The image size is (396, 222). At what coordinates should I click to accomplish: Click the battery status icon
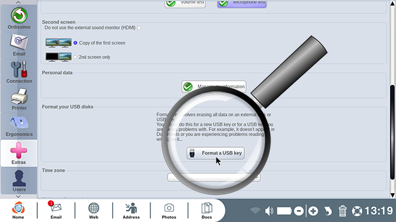pyautogui.click(x=285, y=211)
